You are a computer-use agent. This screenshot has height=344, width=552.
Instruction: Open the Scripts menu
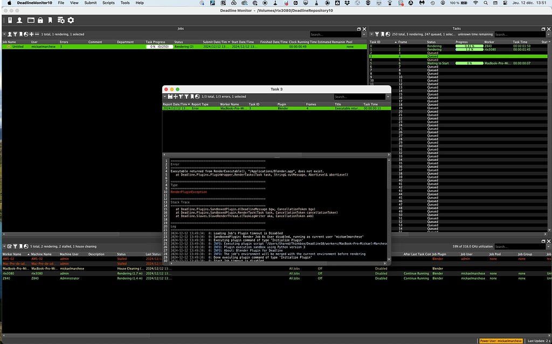tap(108, 3)
